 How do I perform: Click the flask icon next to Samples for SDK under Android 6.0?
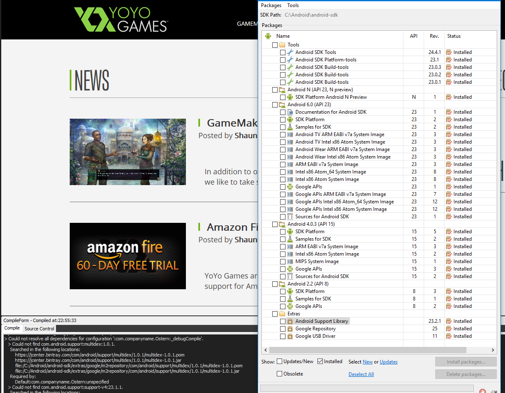pos(290,127)
